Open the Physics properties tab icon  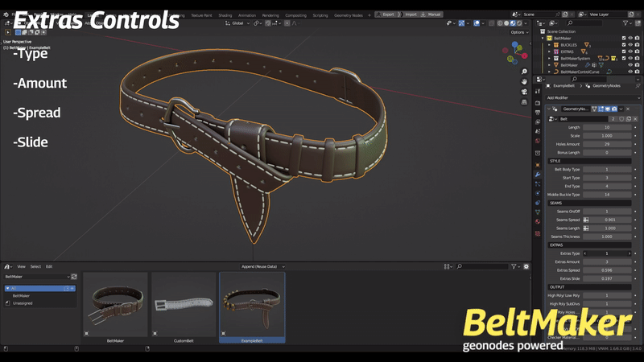point(538,193)
